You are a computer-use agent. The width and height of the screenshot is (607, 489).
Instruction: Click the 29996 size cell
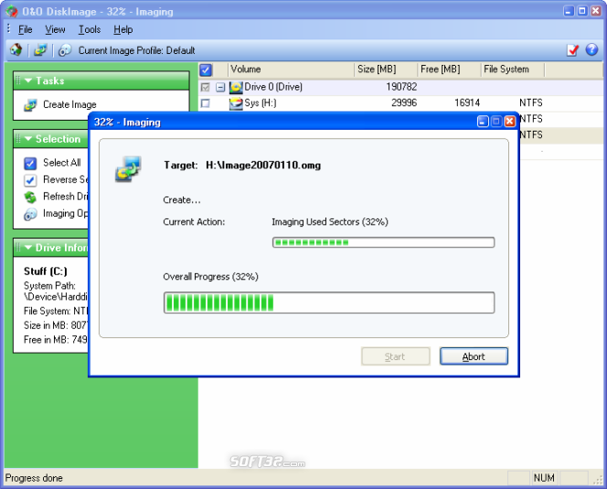404,103
